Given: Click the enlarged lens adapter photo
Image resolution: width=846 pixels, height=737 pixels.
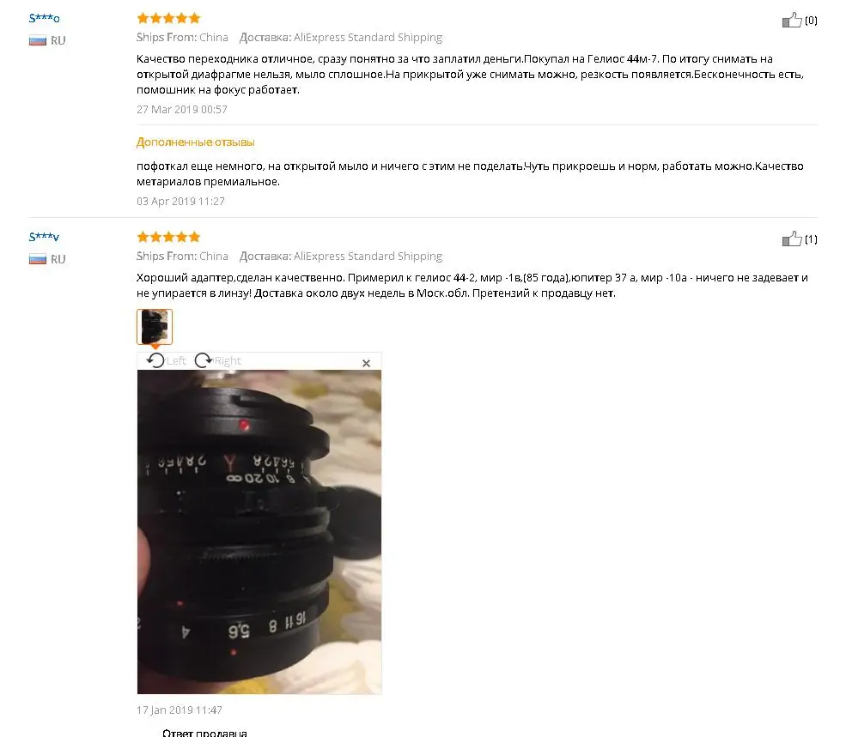Looking at the screenshot, I should [259, 532].
